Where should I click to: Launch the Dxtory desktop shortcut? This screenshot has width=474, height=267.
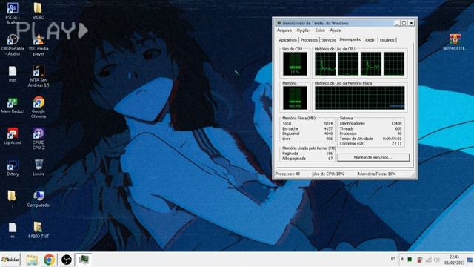click(13, 168)
